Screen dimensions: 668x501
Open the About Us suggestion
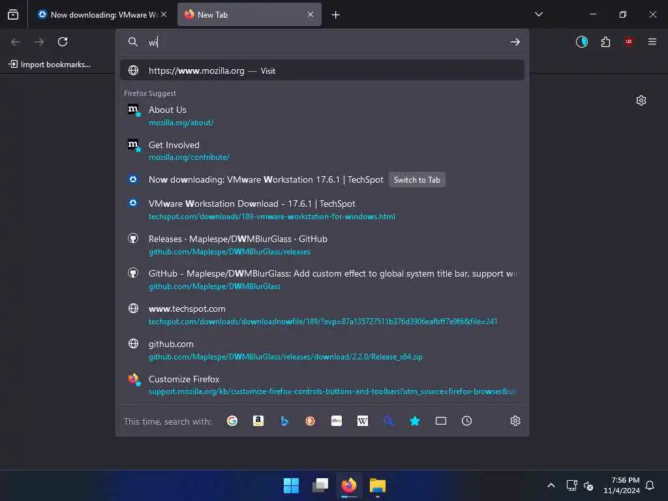(x=322, y=116)
